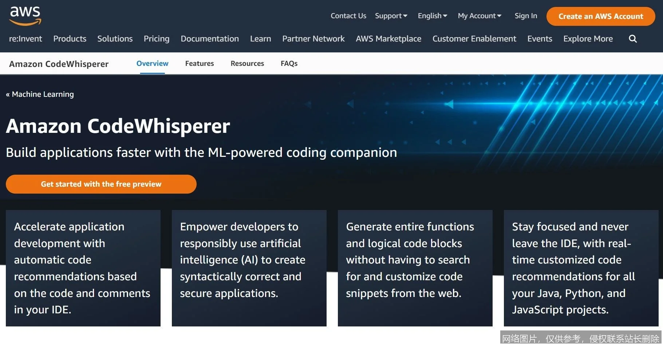663x345 pixels.
Task: Open the Events menu
Action: coord(540,39)
